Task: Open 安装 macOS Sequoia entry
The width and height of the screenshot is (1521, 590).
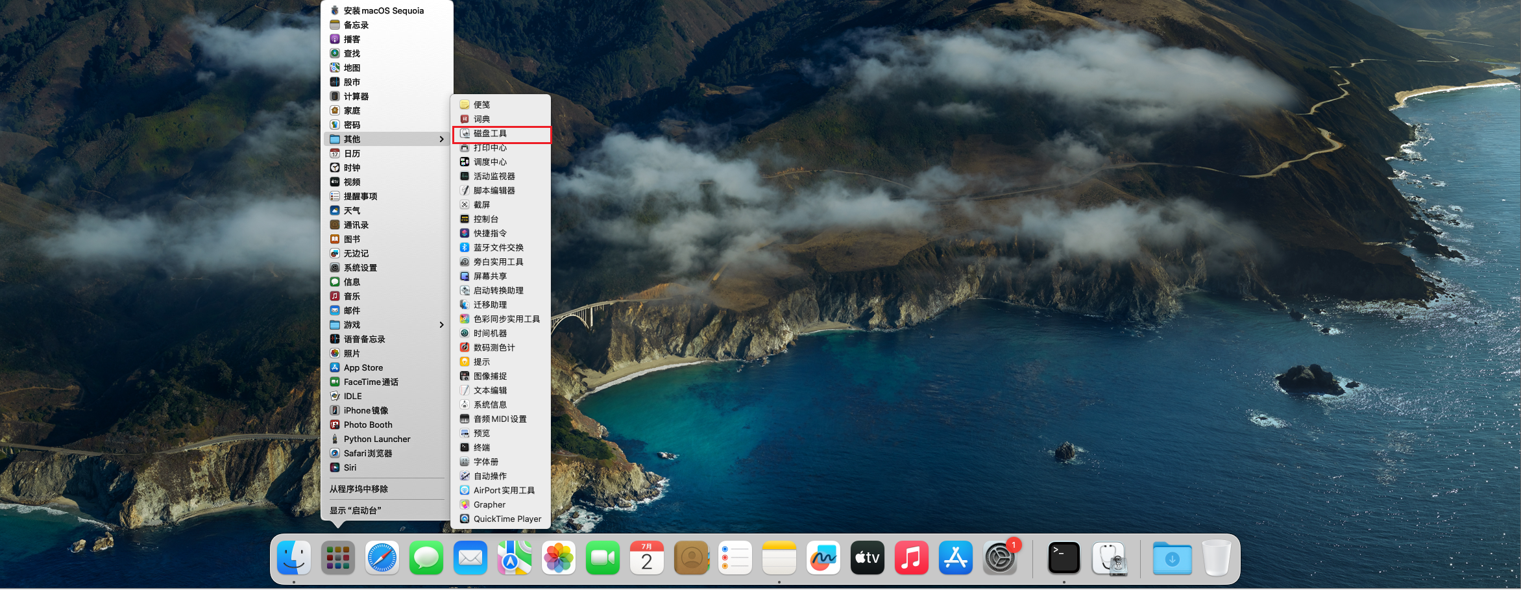Action: click(x=387, y=10)
